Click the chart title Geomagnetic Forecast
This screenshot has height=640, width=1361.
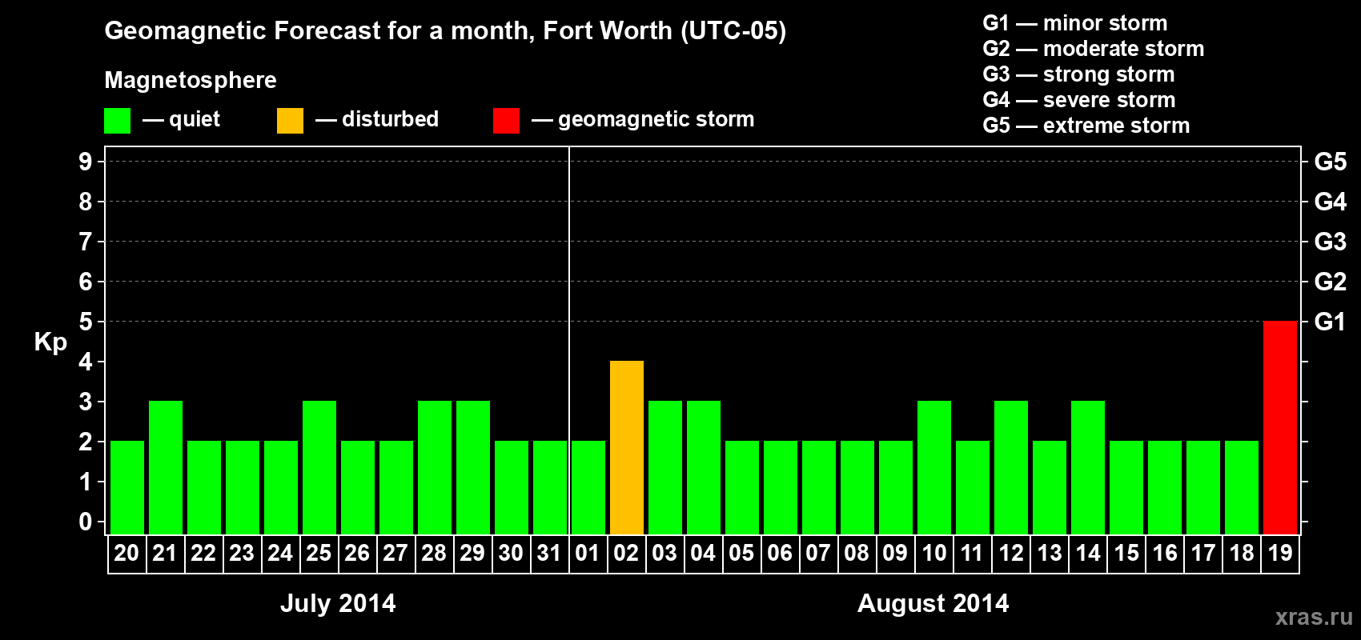click(445, 31)
